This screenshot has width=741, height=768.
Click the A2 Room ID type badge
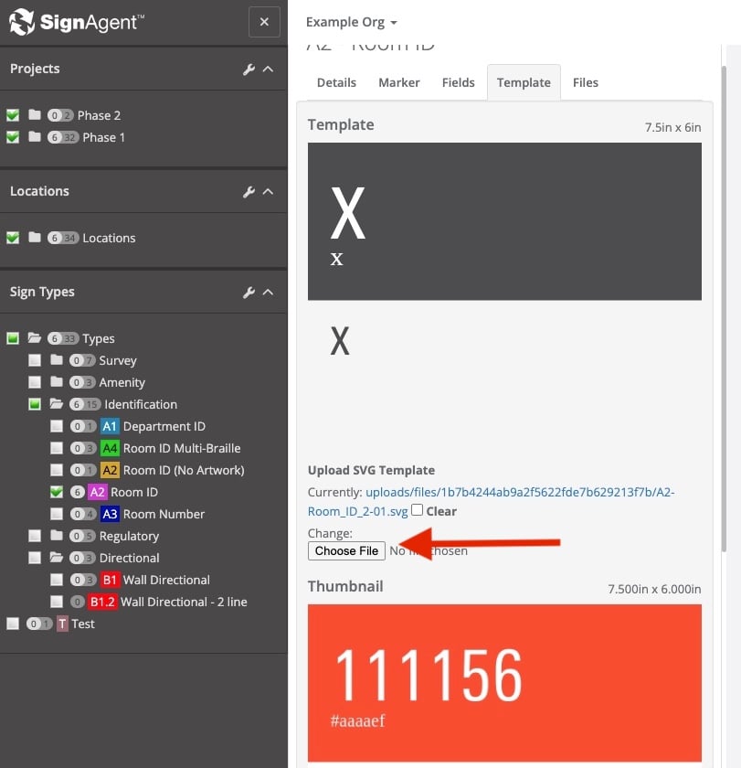[98, 492]
